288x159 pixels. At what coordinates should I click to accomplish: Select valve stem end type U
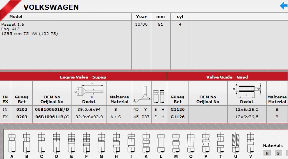click(236, 145)
